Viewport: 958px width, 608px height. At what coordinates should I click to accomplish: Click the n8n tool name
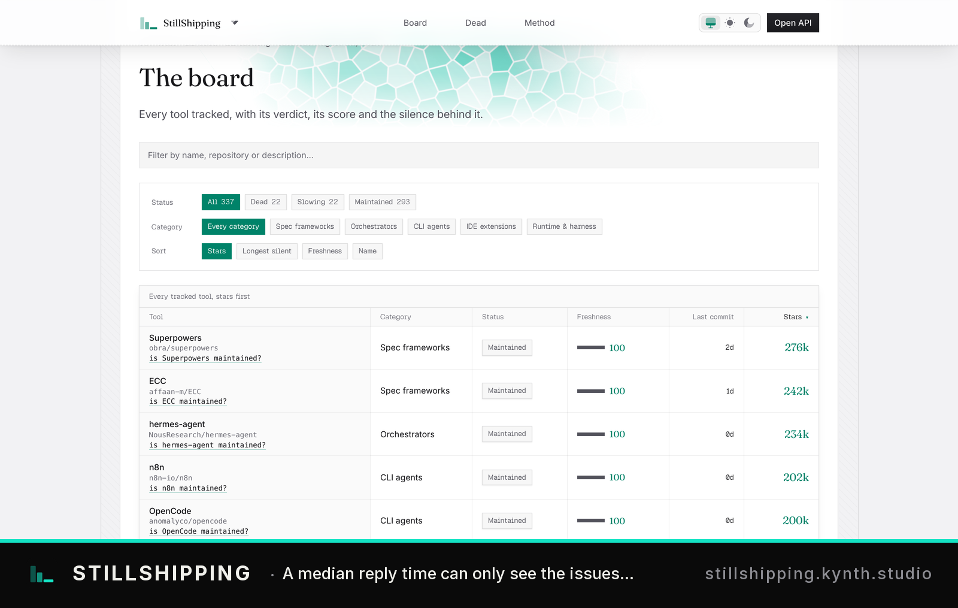[x=156, y=467]
